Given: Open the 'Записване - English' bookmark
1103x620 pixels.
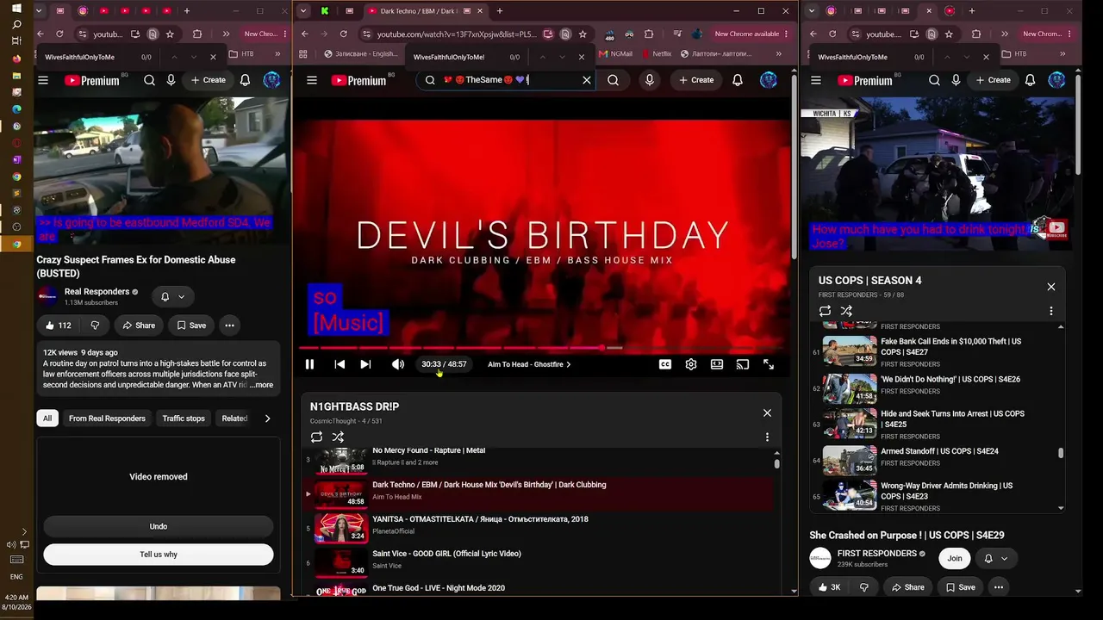Looking at the screenshot, I should click(x=361, y=53).
